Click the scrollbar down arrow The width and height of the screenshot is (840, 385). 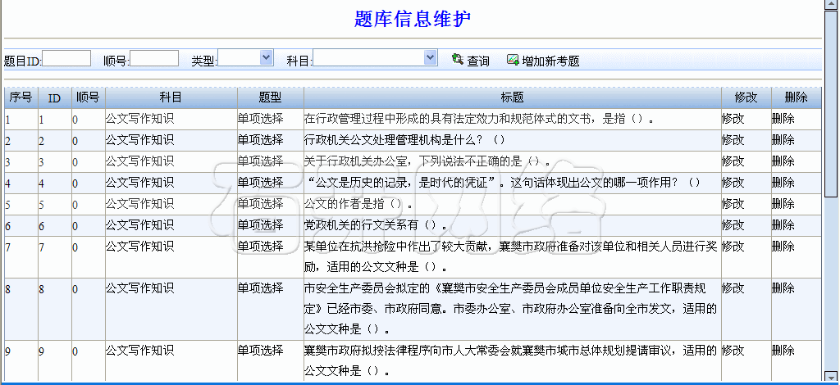(x=831, y=376)
